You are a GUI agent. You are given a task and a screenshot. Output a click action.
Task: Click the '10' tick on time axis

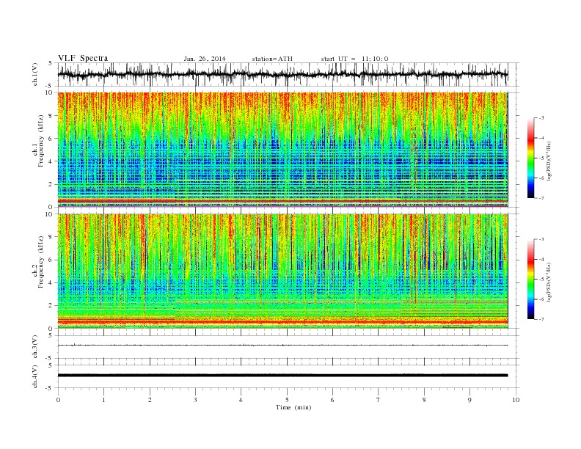(516, 400)
